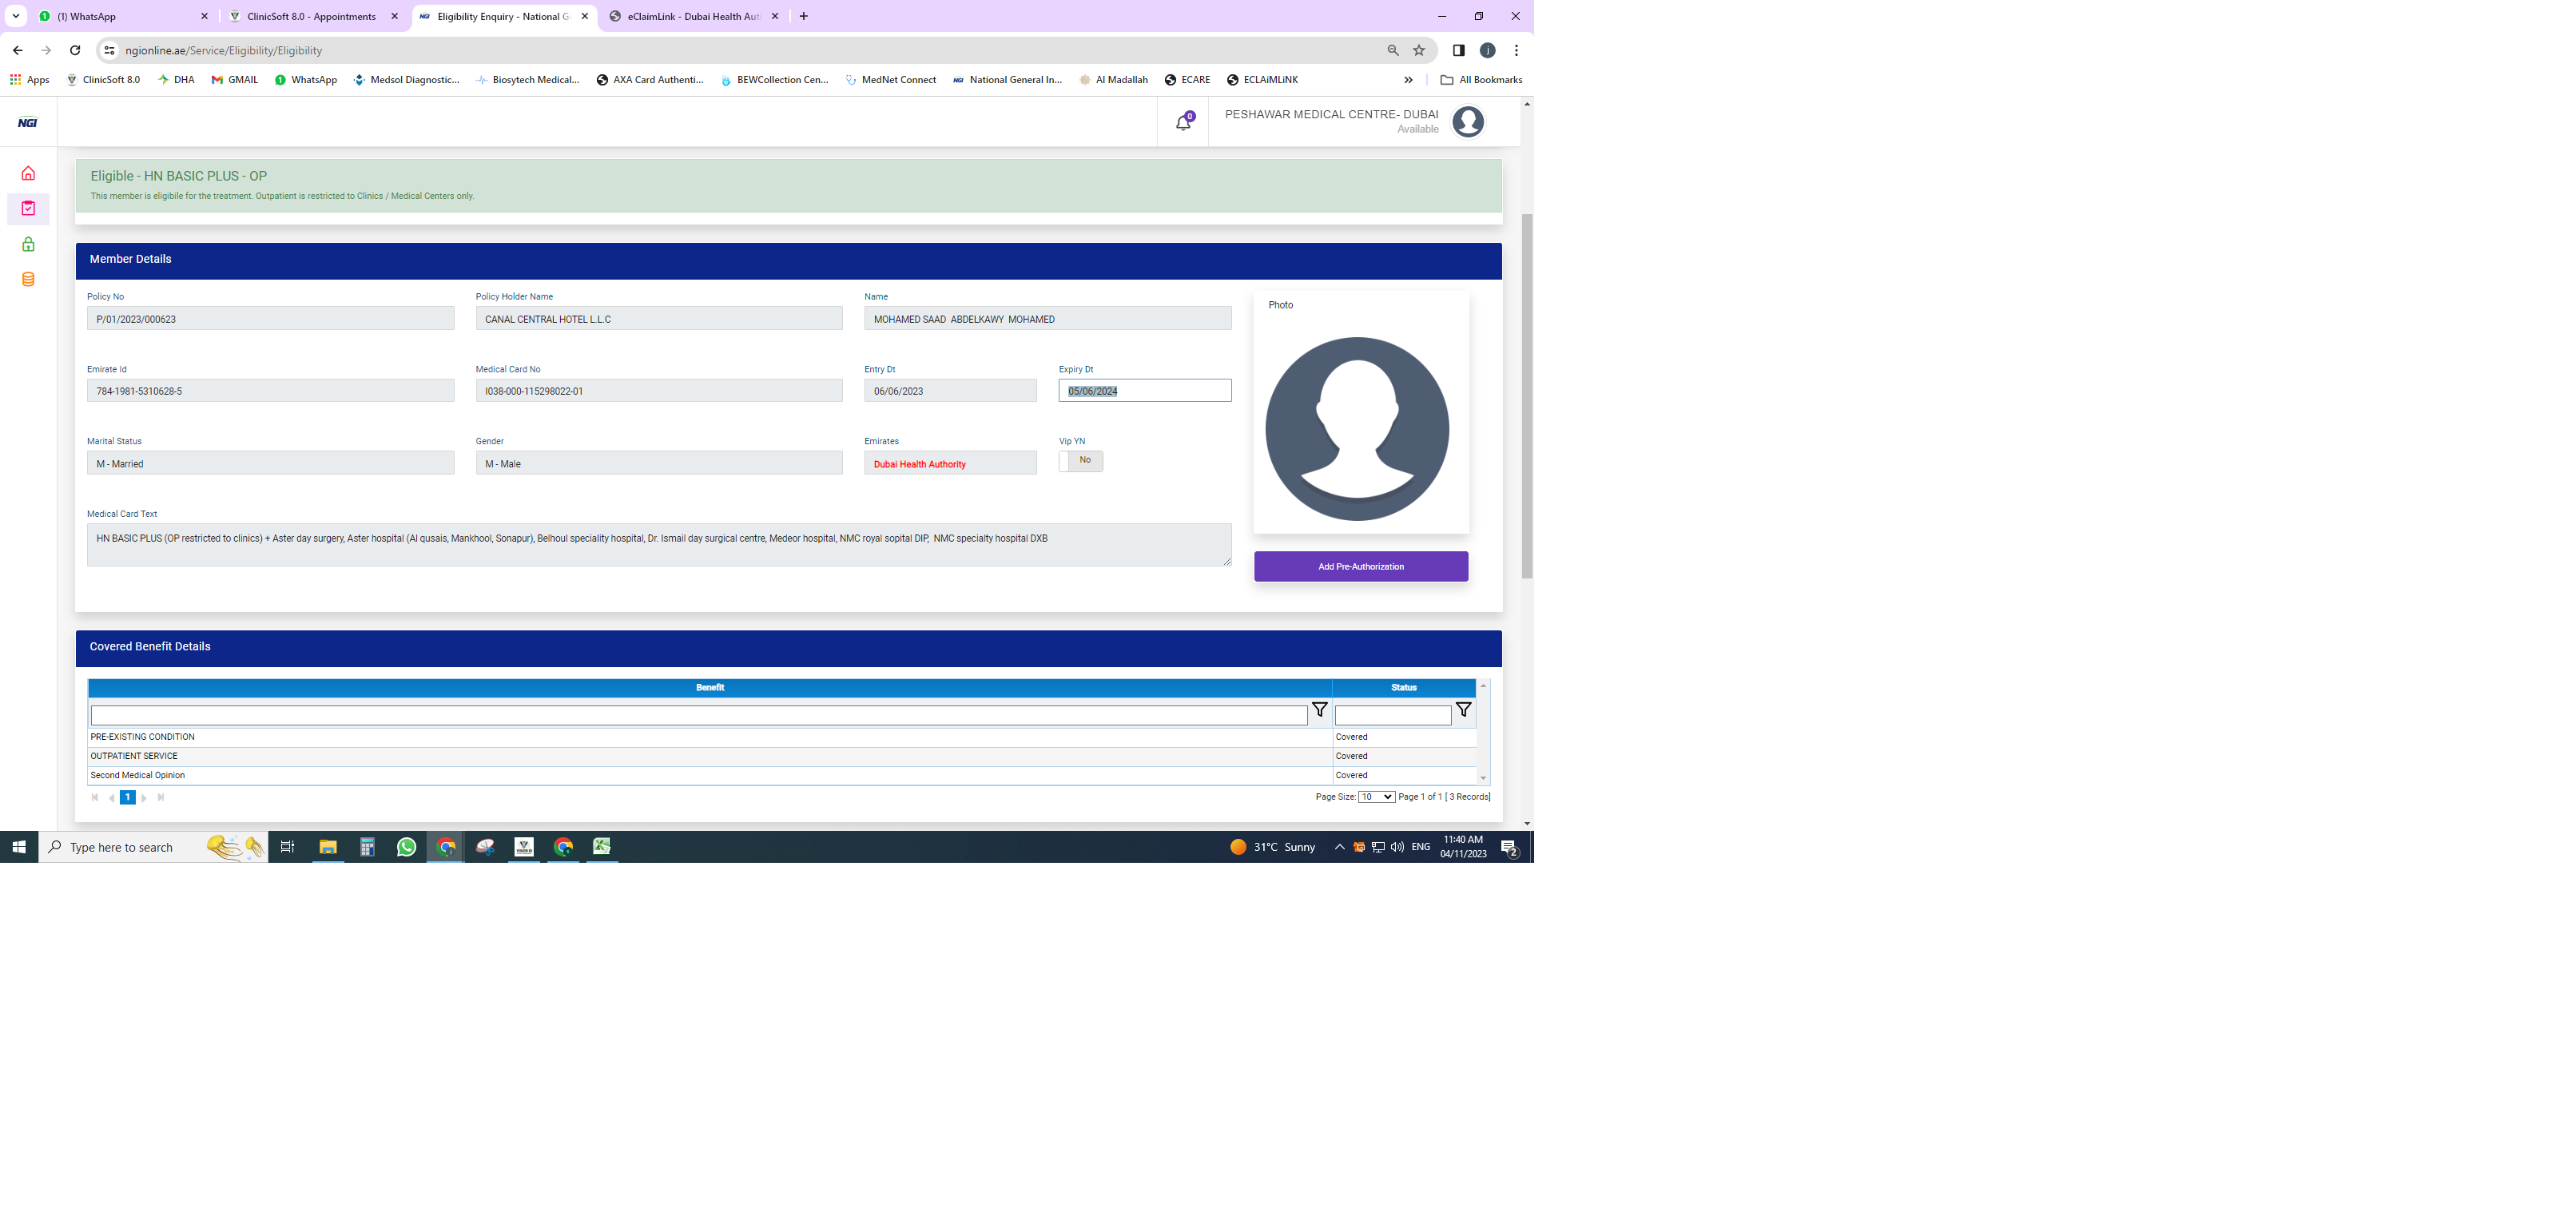Open the green lock sidebar icon
Viewport: 2576px width, 1208px height.
click(x=28, y=244)
